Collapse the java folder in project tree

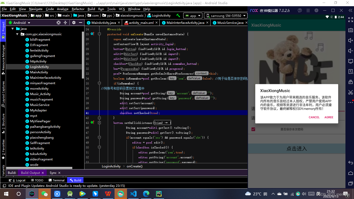12,29
